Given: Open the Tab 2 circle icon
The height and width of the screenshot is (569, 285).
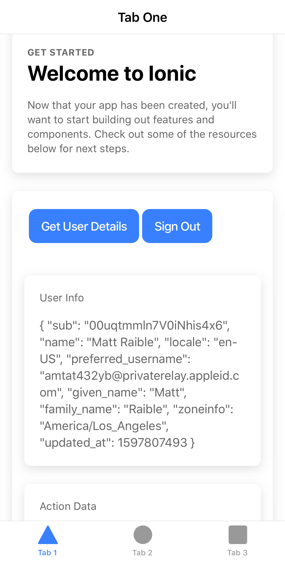Looking at the screenshot, I should click(143, 535).
